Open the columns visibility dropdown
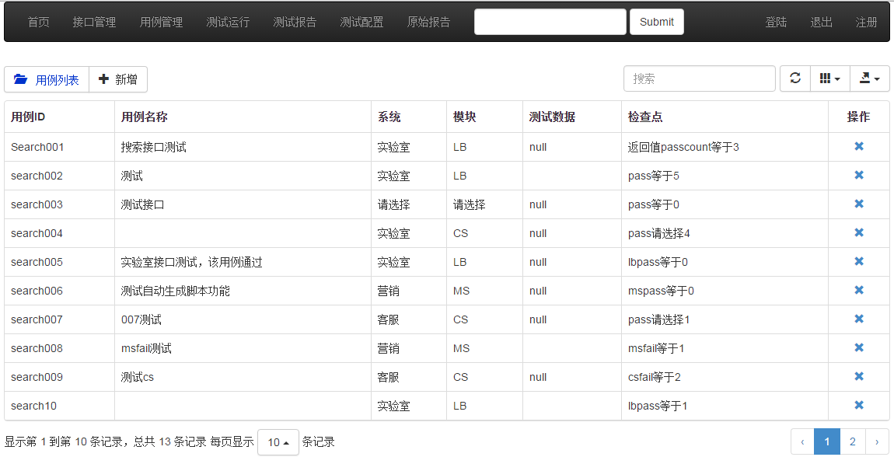894x471 pixels. tap(829, 78)
